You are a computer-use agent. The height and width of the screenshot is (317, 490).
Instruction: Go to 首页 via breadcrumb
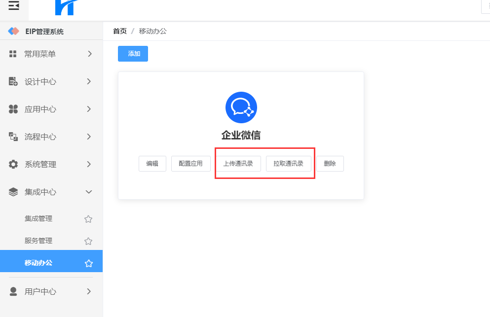[x=120, y=31]
